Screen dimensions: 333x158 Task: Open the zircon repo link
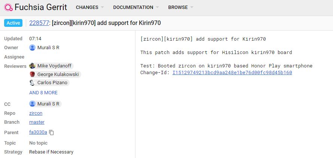click(x=36, y=113)
